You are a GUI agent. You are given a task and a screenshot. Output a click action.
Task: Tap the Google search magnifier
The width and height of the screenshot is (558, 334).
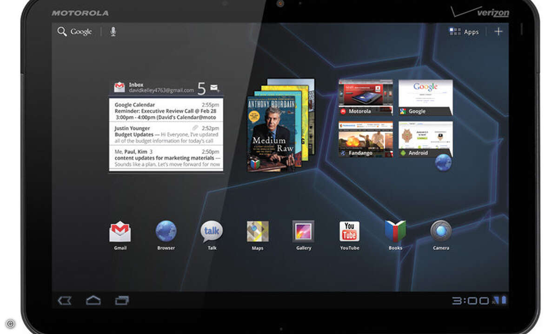pyautogui.click(x=62, y=32)
